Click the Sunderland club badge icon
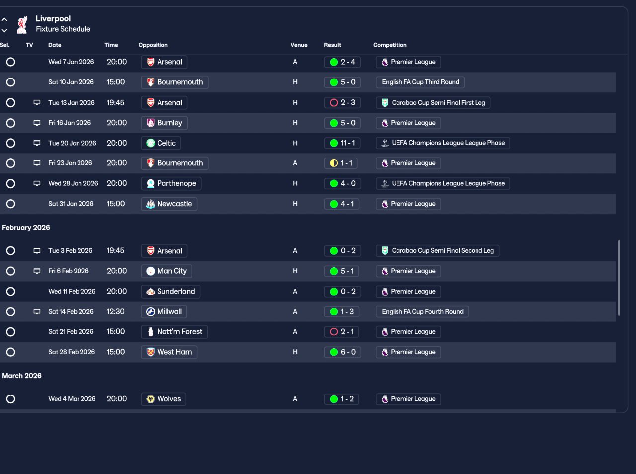 [x=151, y=292]
